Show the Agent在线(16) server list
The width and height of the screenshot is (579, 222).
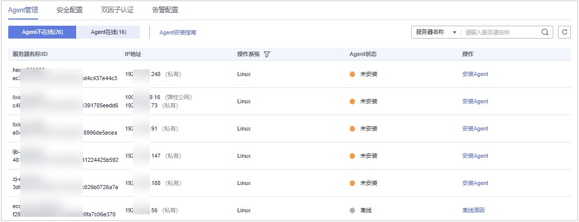click(109, 32)
